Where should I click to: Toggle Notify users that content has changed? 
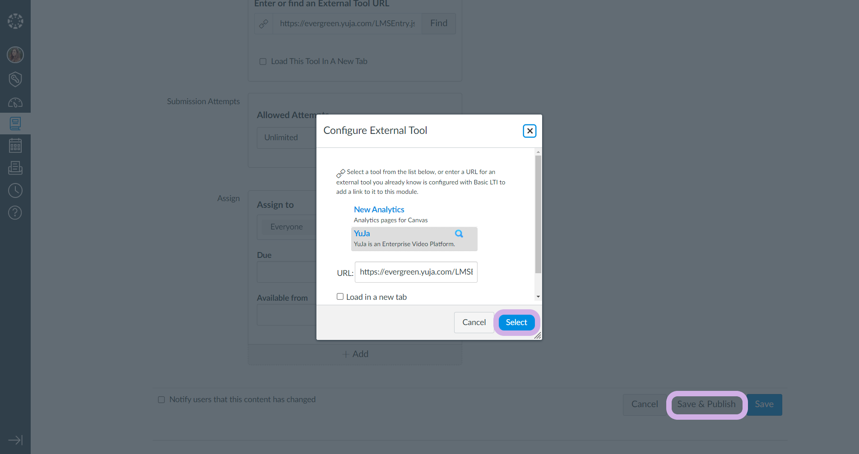click(161, 400)
